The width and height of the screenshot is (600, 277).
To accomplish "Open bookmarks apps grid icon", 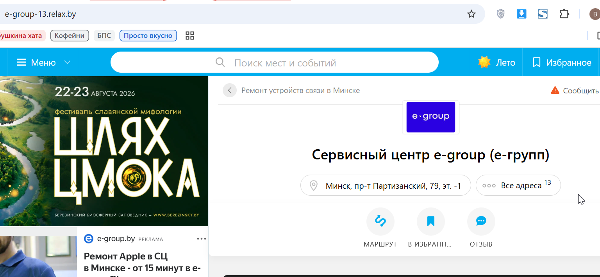I will tap(190, 36).
